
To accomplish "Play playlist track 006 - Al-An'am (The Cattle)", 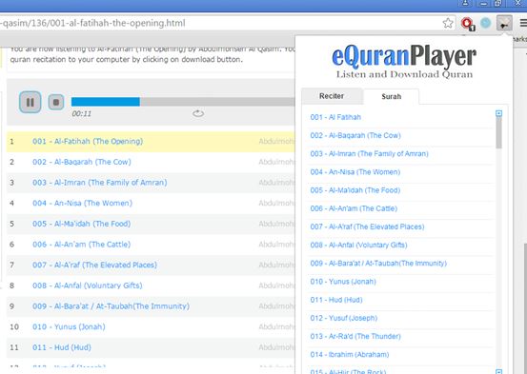I will tap(81, 245).
